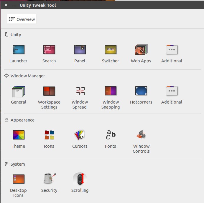Open the Workspace Settings icon
Image resolution: width=204 pixels, height=203 pixels.
click(49, 91)
